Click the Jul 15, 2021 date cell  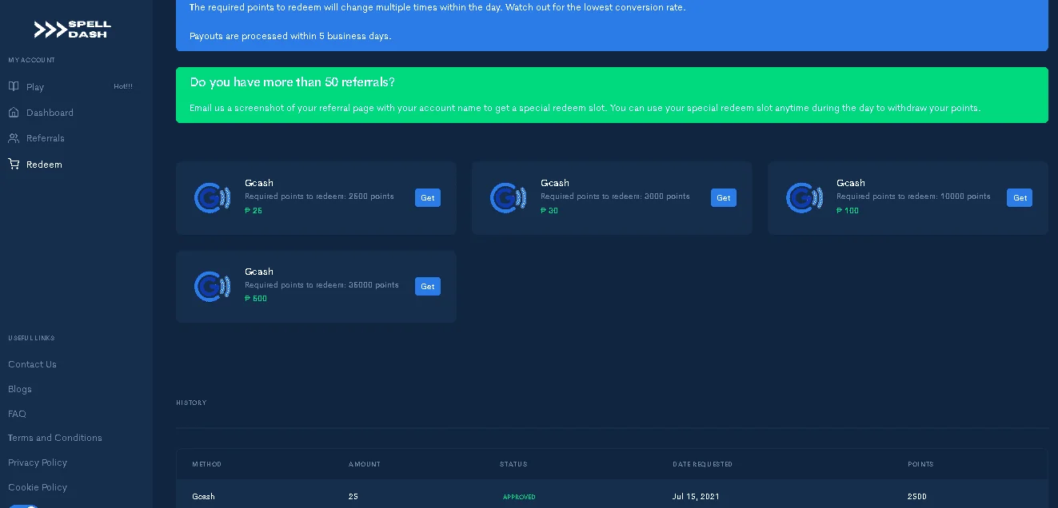click(x=696, y=497)
